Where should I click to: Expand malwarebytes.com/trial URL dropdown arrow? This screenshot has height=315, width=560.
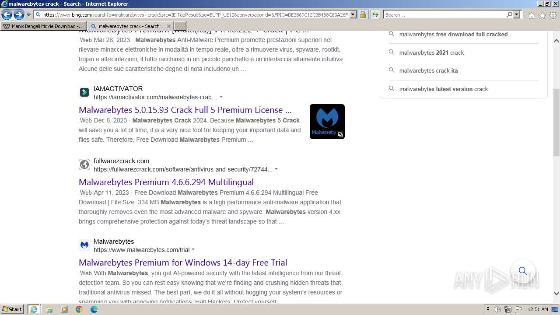tap(193, 249)
